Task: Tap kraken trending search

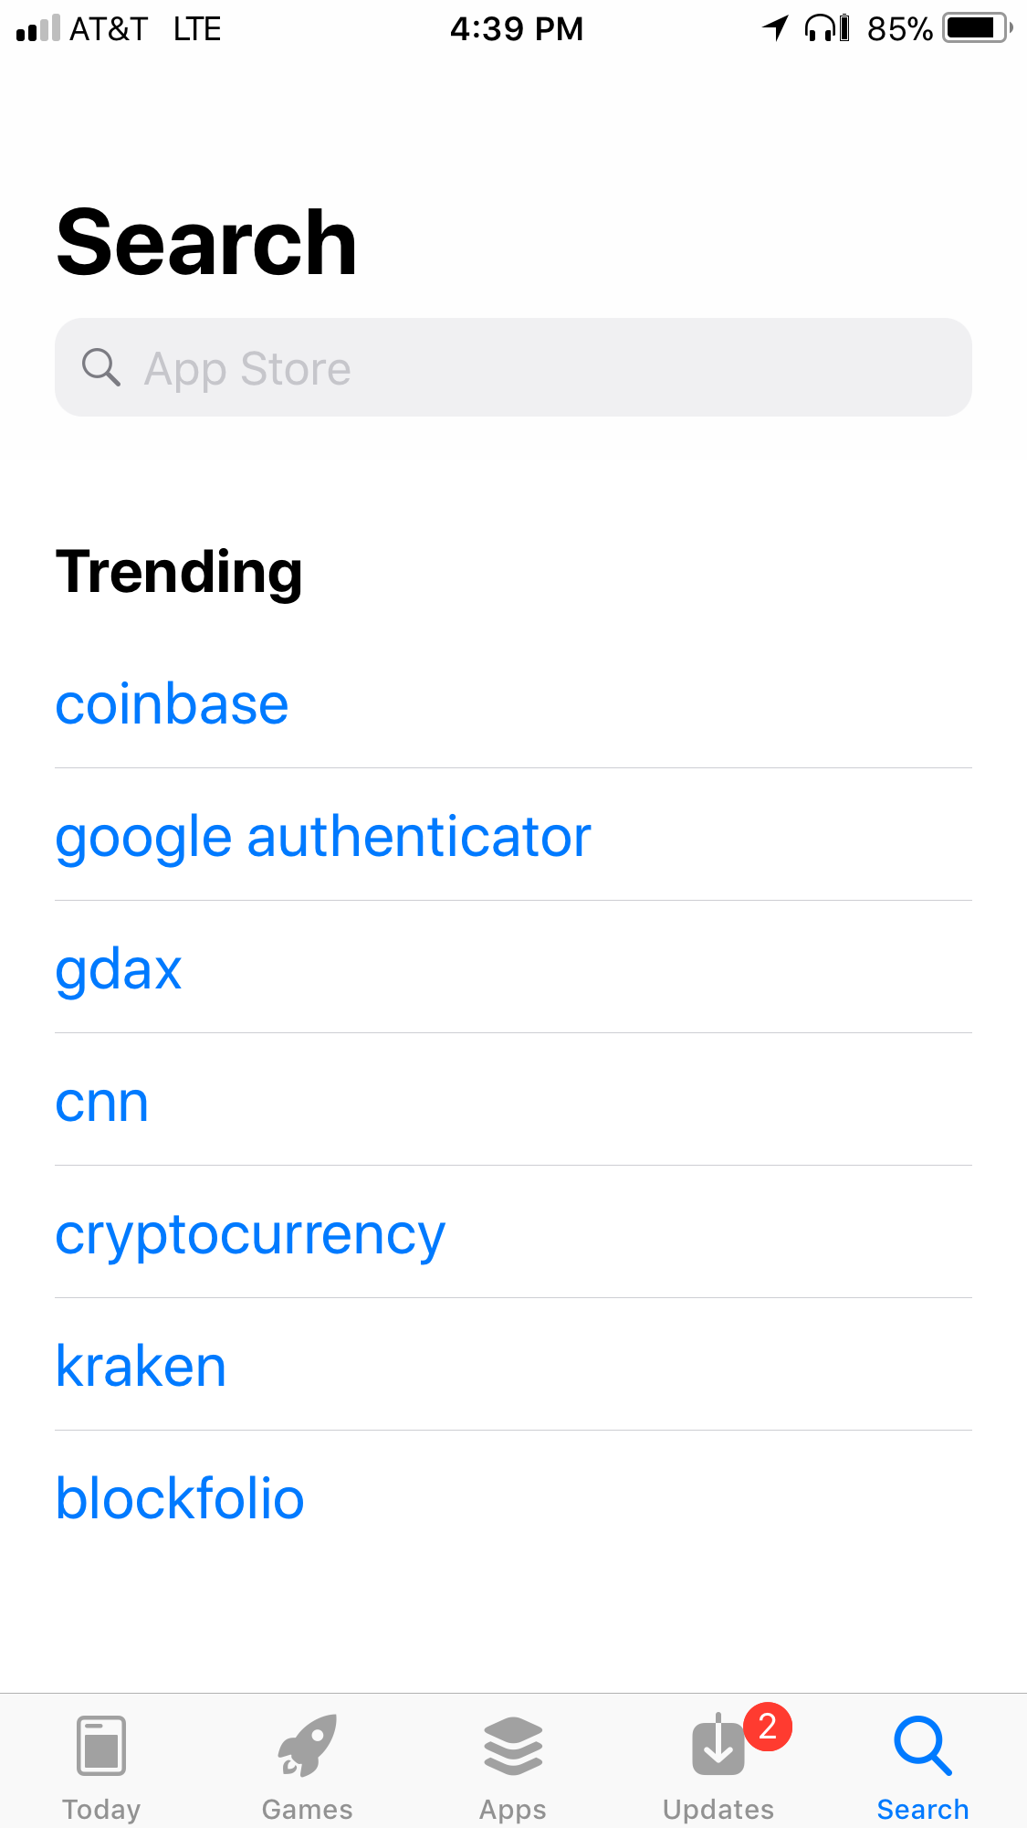Action: [141, 1367]
